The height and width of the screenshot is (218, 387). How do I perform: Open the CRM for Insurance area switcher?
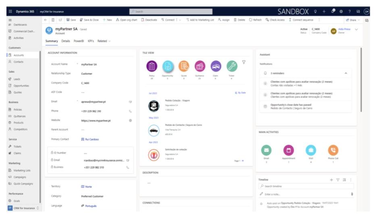click(x=24, y=208)
